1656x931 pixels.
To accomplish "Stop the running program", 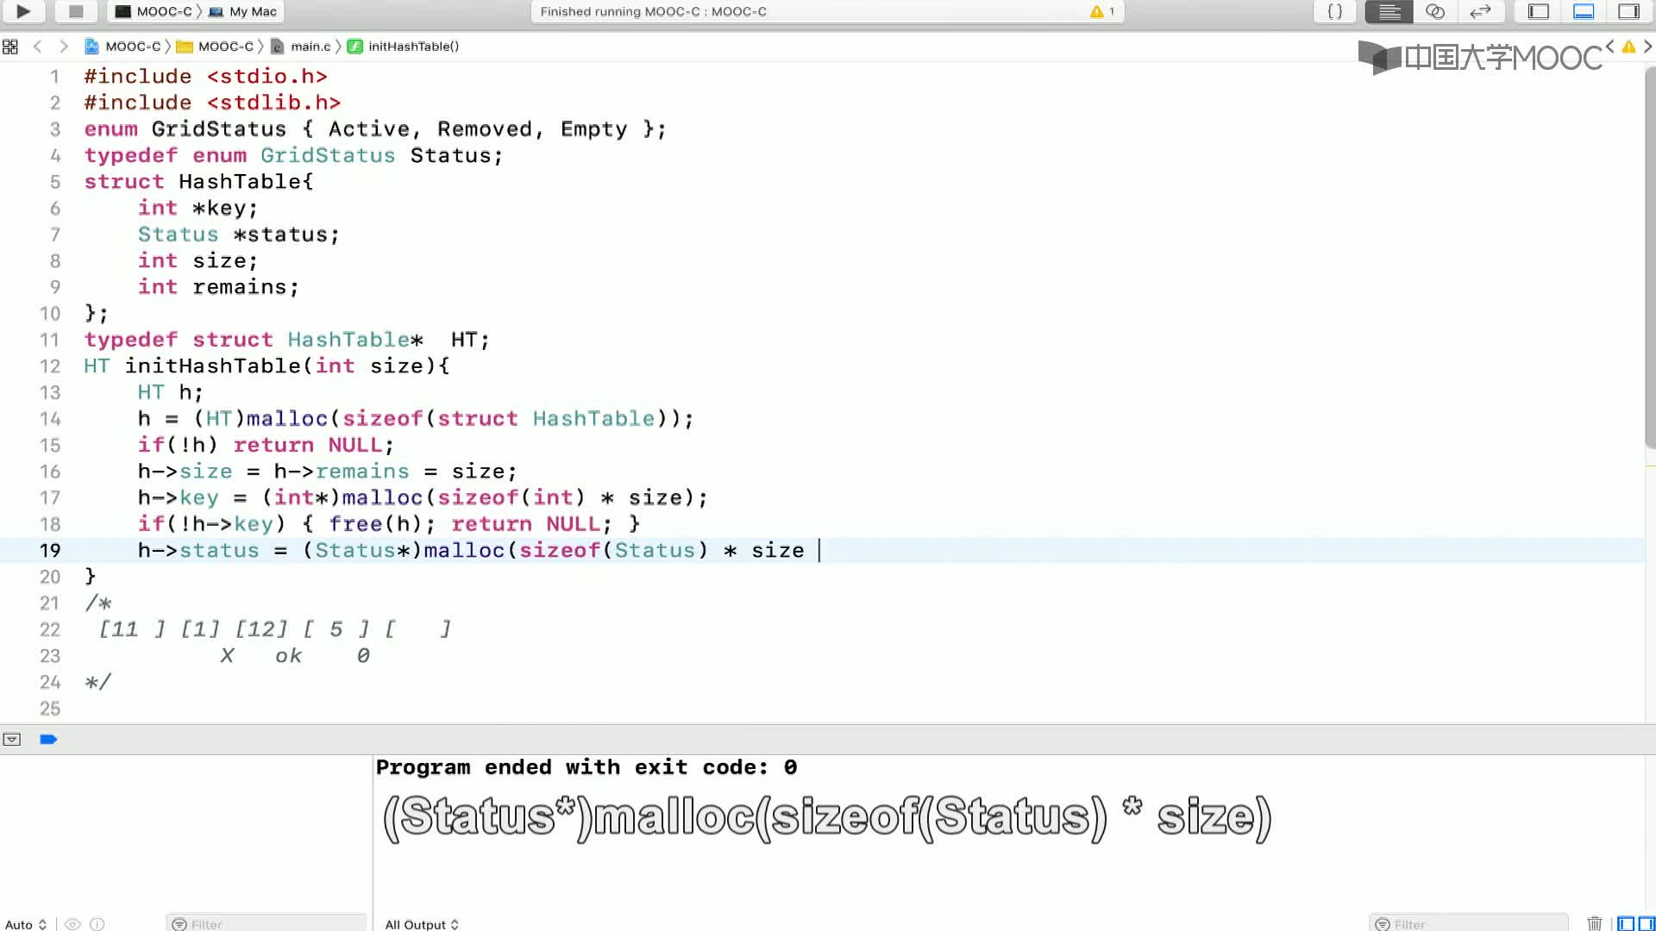I will [76, 11].
